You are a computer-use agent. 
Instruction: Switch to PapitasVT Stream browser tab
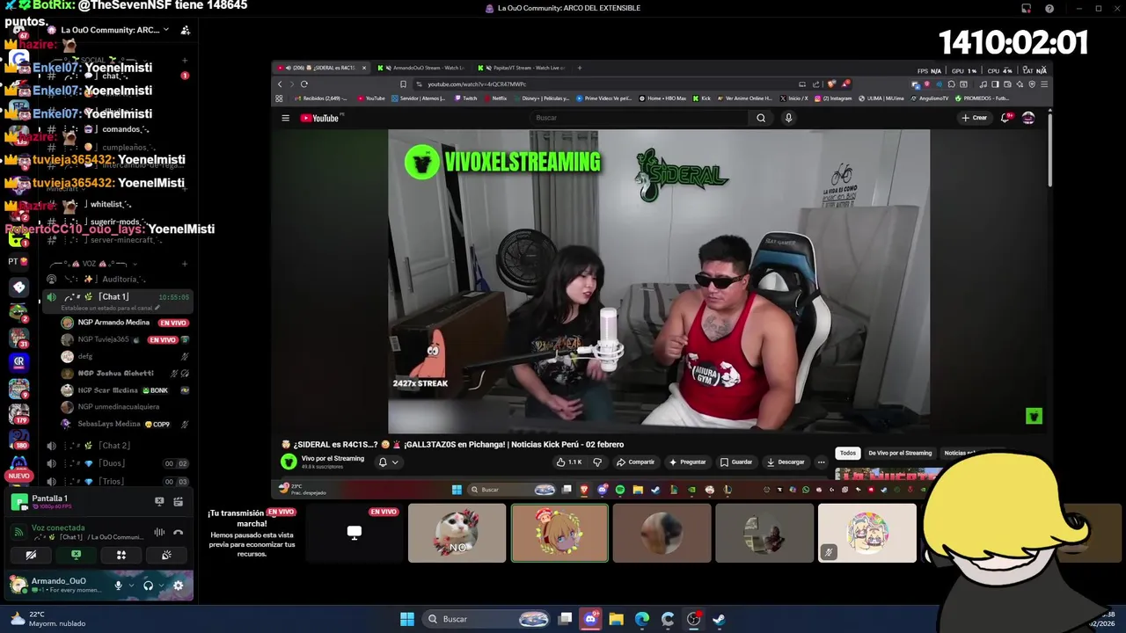pyautogui.click(x=523, y=68)
